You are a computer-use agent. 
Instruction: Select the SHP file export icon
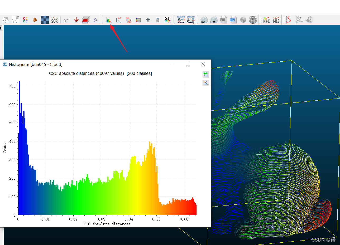tap(223, 19)
